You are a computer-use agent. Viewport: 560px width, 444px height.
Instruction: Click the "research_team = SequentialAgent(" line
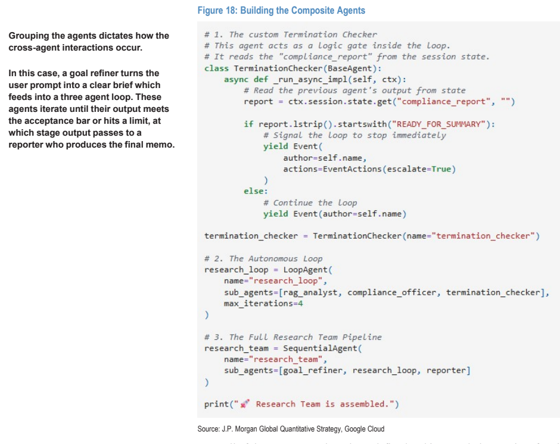pyautogui.click(x=283, y=348)
